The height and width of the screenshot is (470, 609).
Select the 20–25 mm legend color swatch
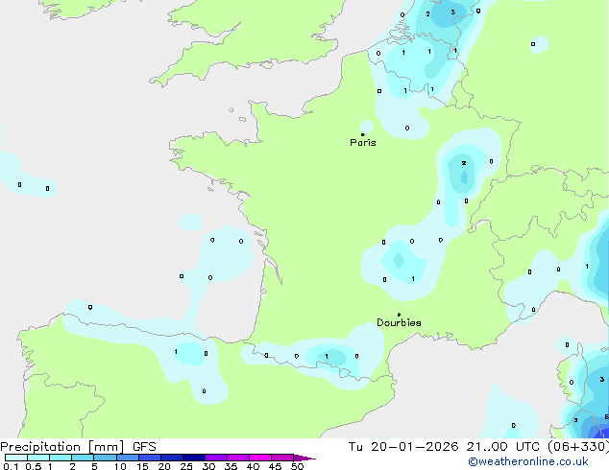(172, 458)
